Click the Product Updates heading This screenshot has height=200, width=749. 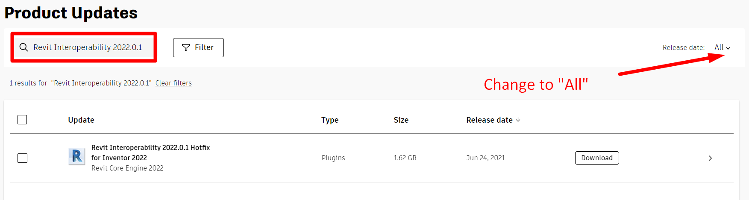click(71, 13)
